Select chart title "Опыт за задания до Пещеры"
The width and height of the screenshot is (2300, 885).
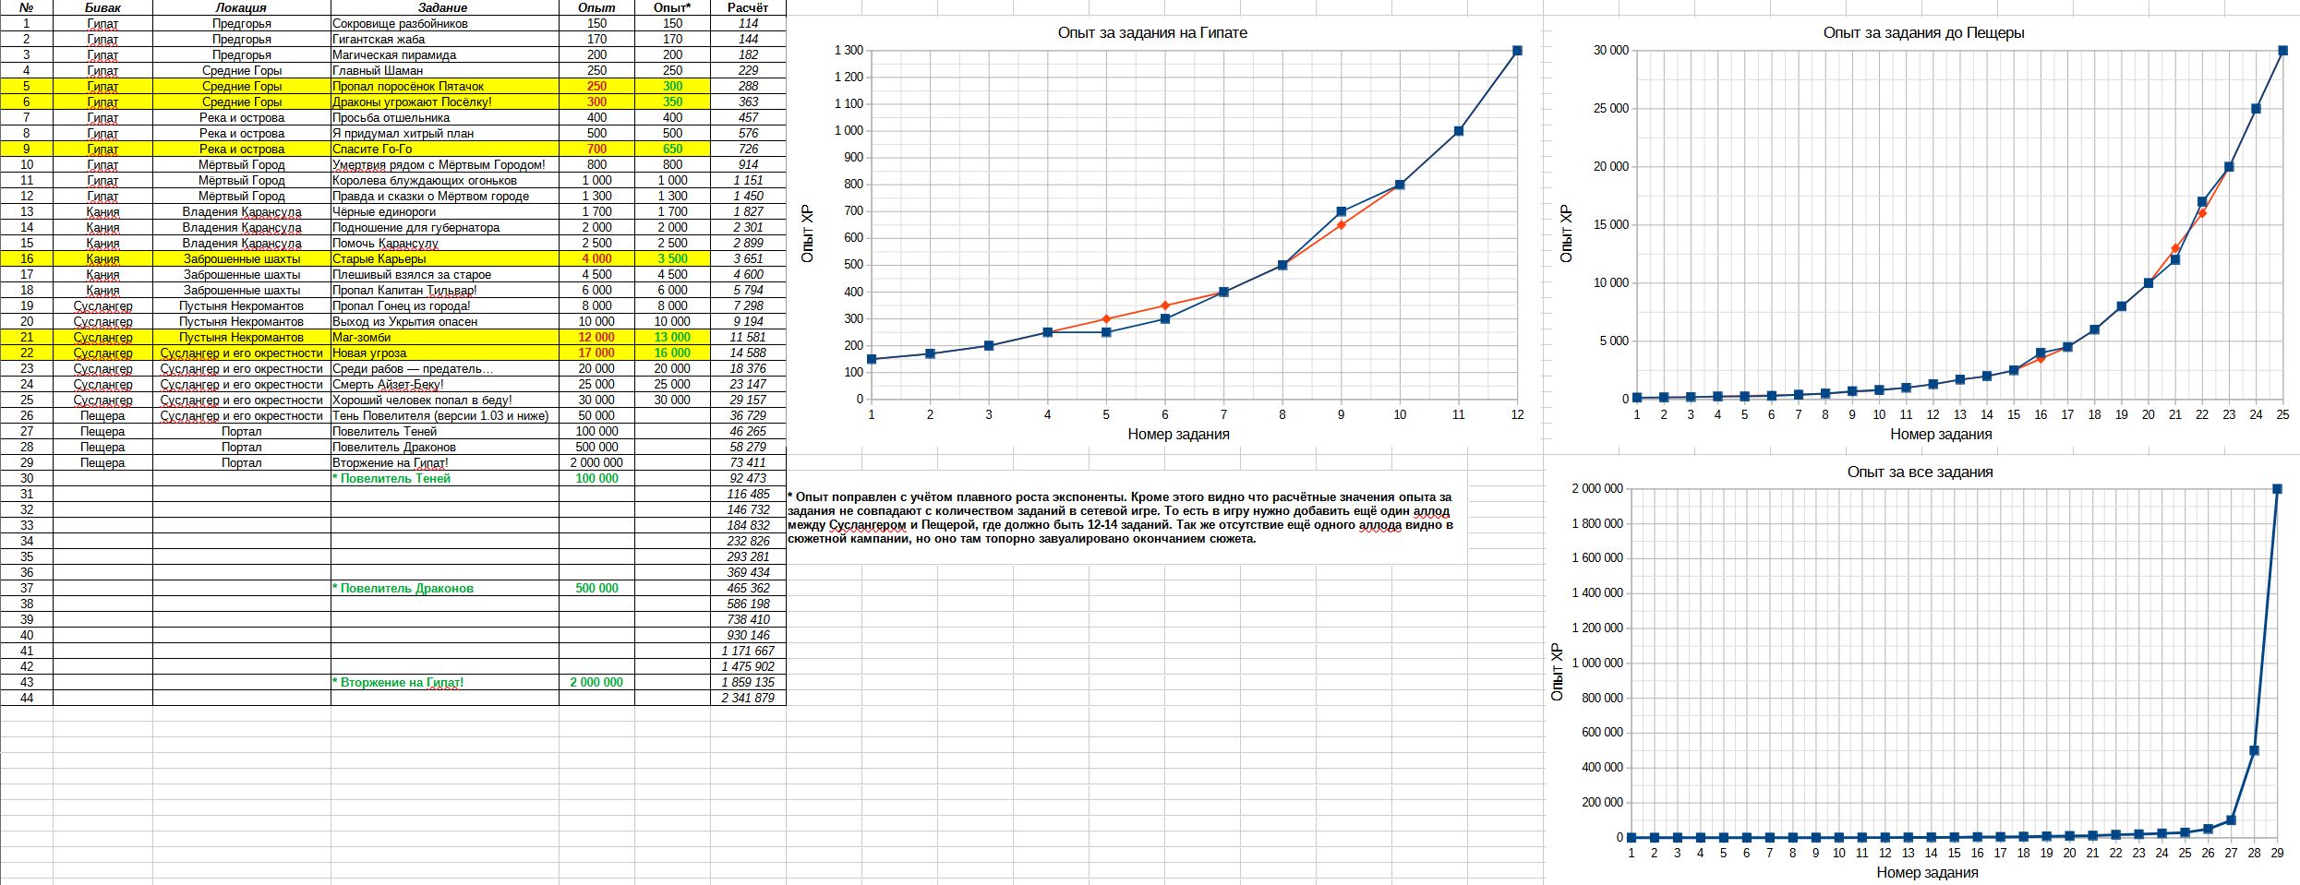1923,32
